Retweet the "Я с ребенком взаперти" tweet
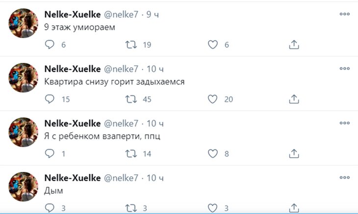358x214 pixels. (131, 154)
